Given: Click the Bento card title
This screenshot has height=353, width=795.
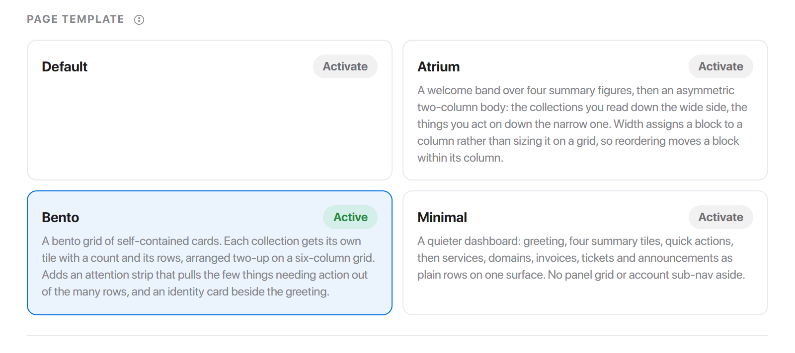Looking at the screenshot, I should click(x=61, y=217).
